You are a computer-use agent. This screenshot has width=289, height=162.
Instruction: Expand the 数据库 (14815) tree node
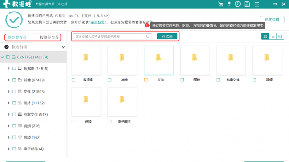pyautogui.click(x=8, y=69)
